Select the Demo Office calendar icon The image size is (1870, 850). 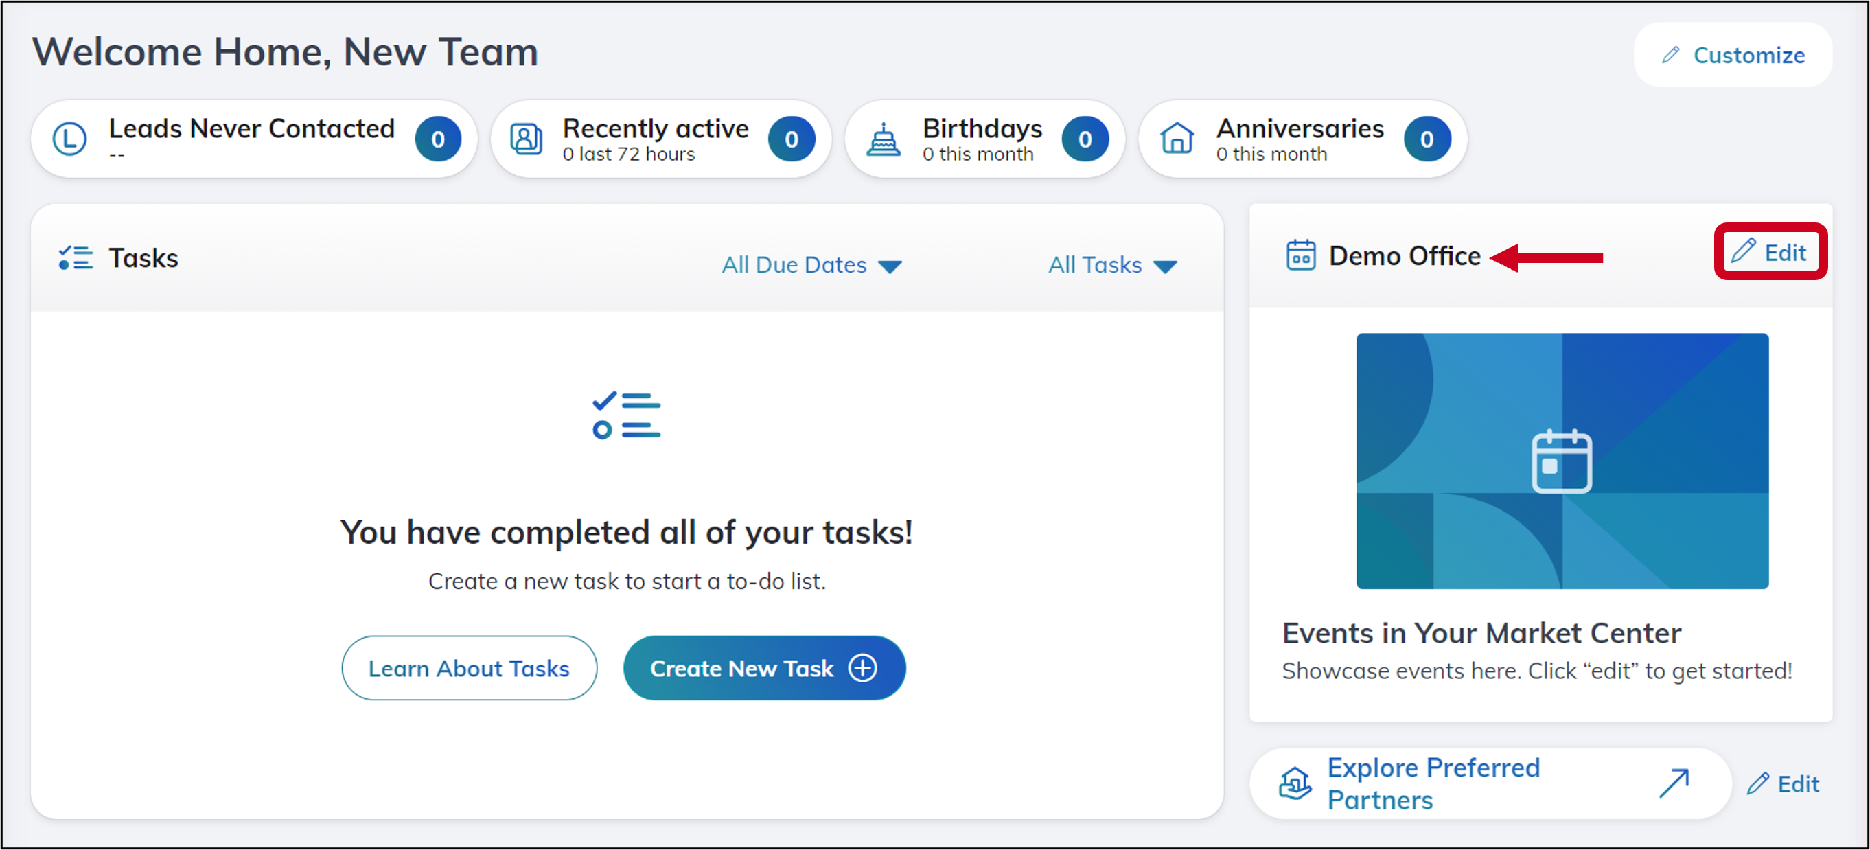1300,255
